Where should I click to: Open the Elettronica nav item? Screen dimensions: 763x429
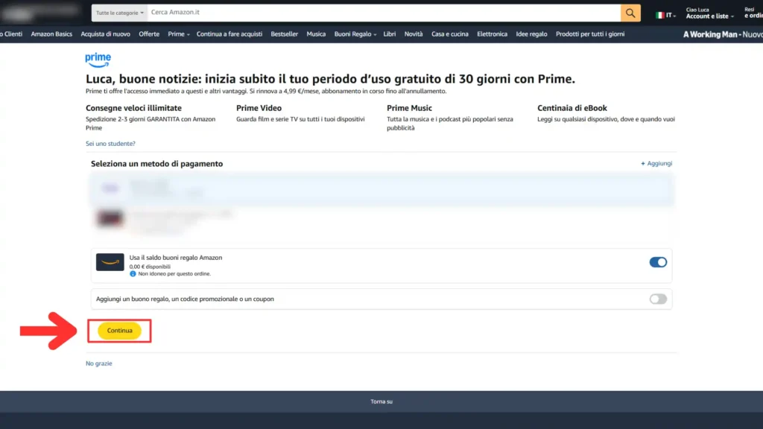(x=492, y=34)
